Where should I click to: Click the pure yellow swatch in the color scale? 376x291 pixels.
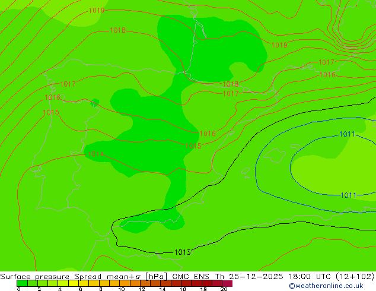coord(74,283)
